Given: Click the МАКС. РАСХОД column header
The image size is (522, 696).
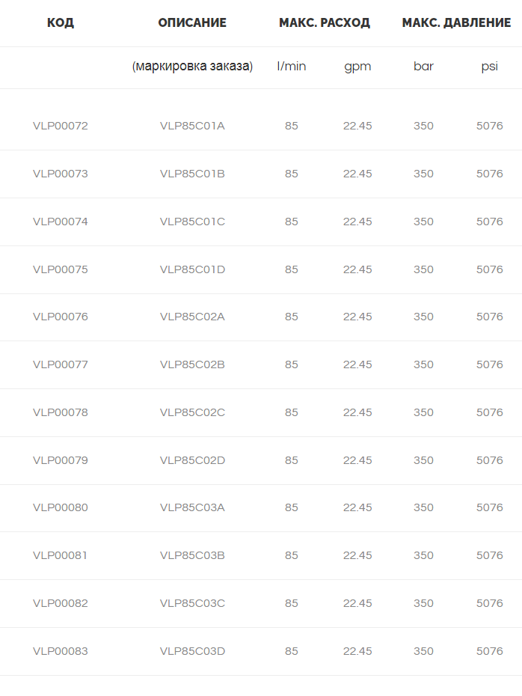Looking at the screenshot, I should [x=325, y=22].
